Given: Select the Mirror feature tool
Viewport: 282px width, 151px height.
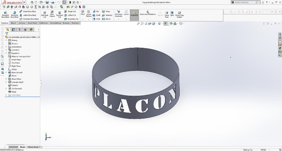Looking at the screenshot, I should pos(106,19).
